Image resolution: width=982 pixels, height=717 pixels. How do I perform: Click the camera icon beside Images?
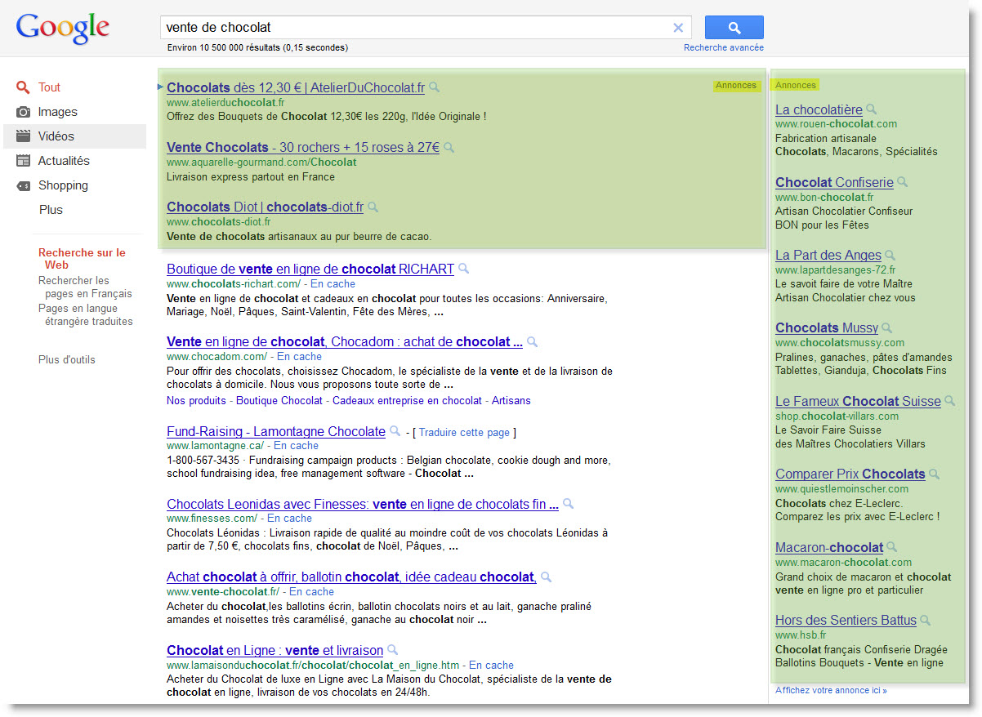[x=24, y=112]
